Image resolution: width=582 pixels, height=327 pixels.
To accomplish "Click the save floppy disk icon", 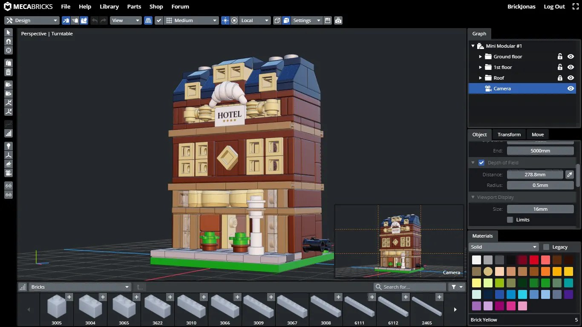I will [327, 20].
